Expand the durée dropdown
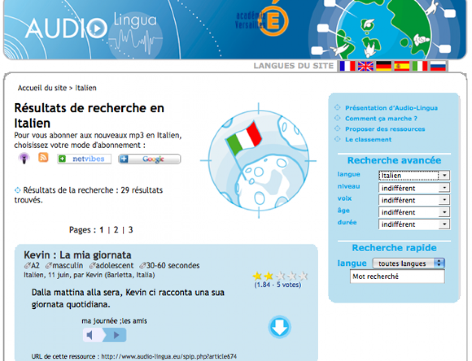472x361 pixels. (x=414, y=224)
